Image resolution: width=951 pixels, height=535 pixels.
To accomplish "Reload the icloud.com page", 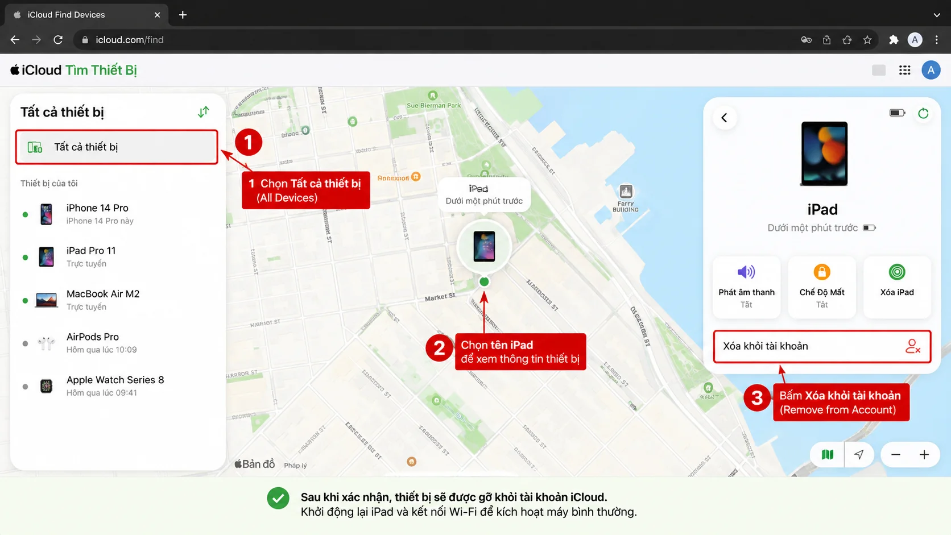I will click(58, 40).
